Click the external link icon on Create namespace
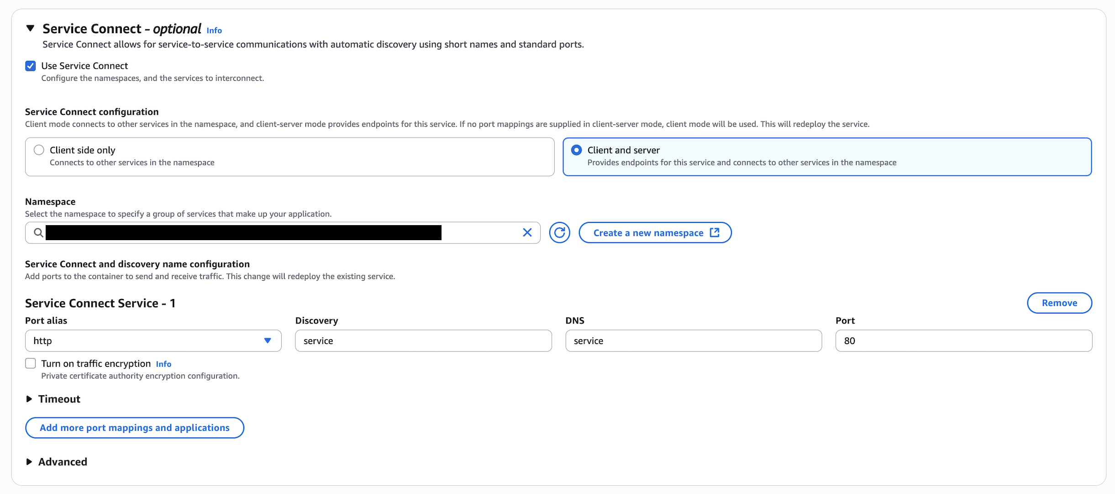Image resolution: width=1115 pixels, height=494 pixels. point(715,232)
